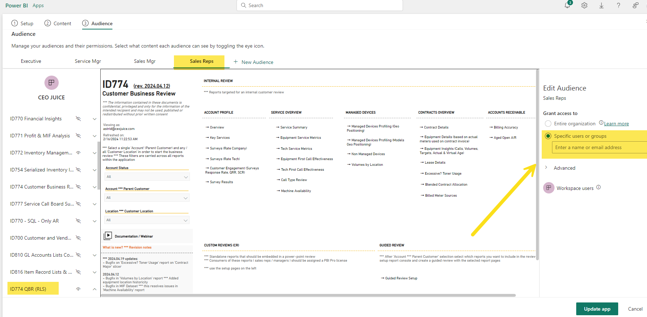The height and width of the screenshot is (317, 647).
Task: Collapse ID774 QBR (RLS) chevron
Action: 95,289
